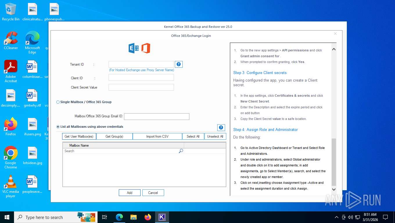Click '(For Hosted Exchange use Proxy Server Name)' text
The height and width of the screenshot is (223, 395).
click(141, 70)
